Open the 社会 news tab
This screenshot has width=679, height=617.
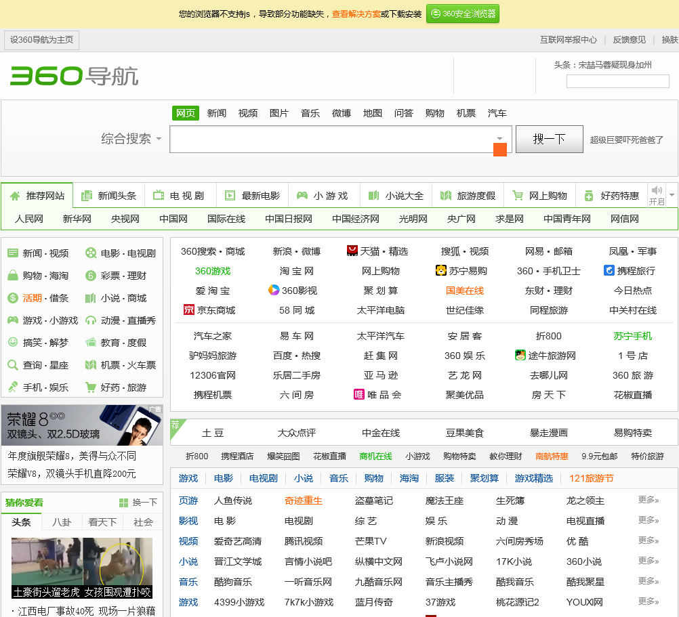143,522
